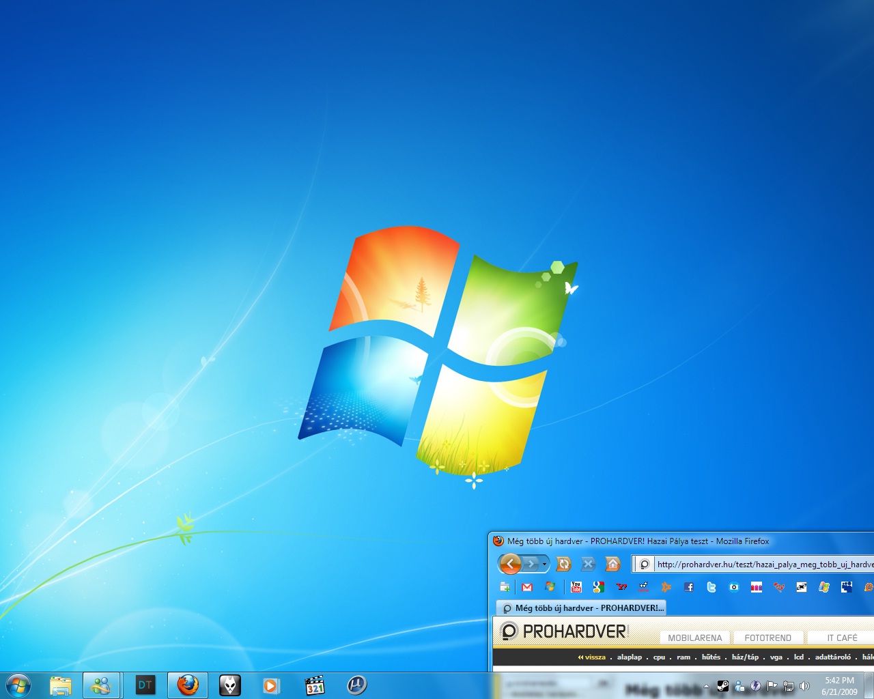Click the 'vga' category link
This screenshot has width=874, height=699.
(x=776, y=657)
